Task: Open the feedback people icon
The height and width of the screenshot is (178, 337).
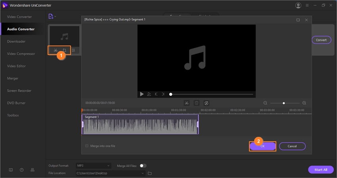Action: pyautogui.click(x=33, y=170)
